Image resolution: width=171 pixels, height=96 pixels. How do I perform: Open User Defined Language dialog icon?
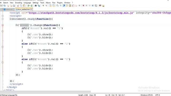[x=67, y=6]
